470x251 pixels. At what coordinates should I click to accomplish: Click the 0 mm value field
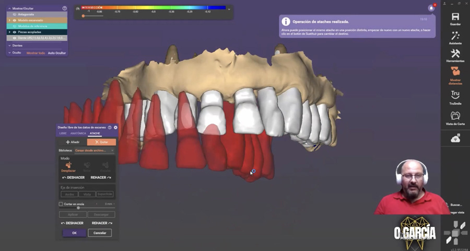pos(108,204)
